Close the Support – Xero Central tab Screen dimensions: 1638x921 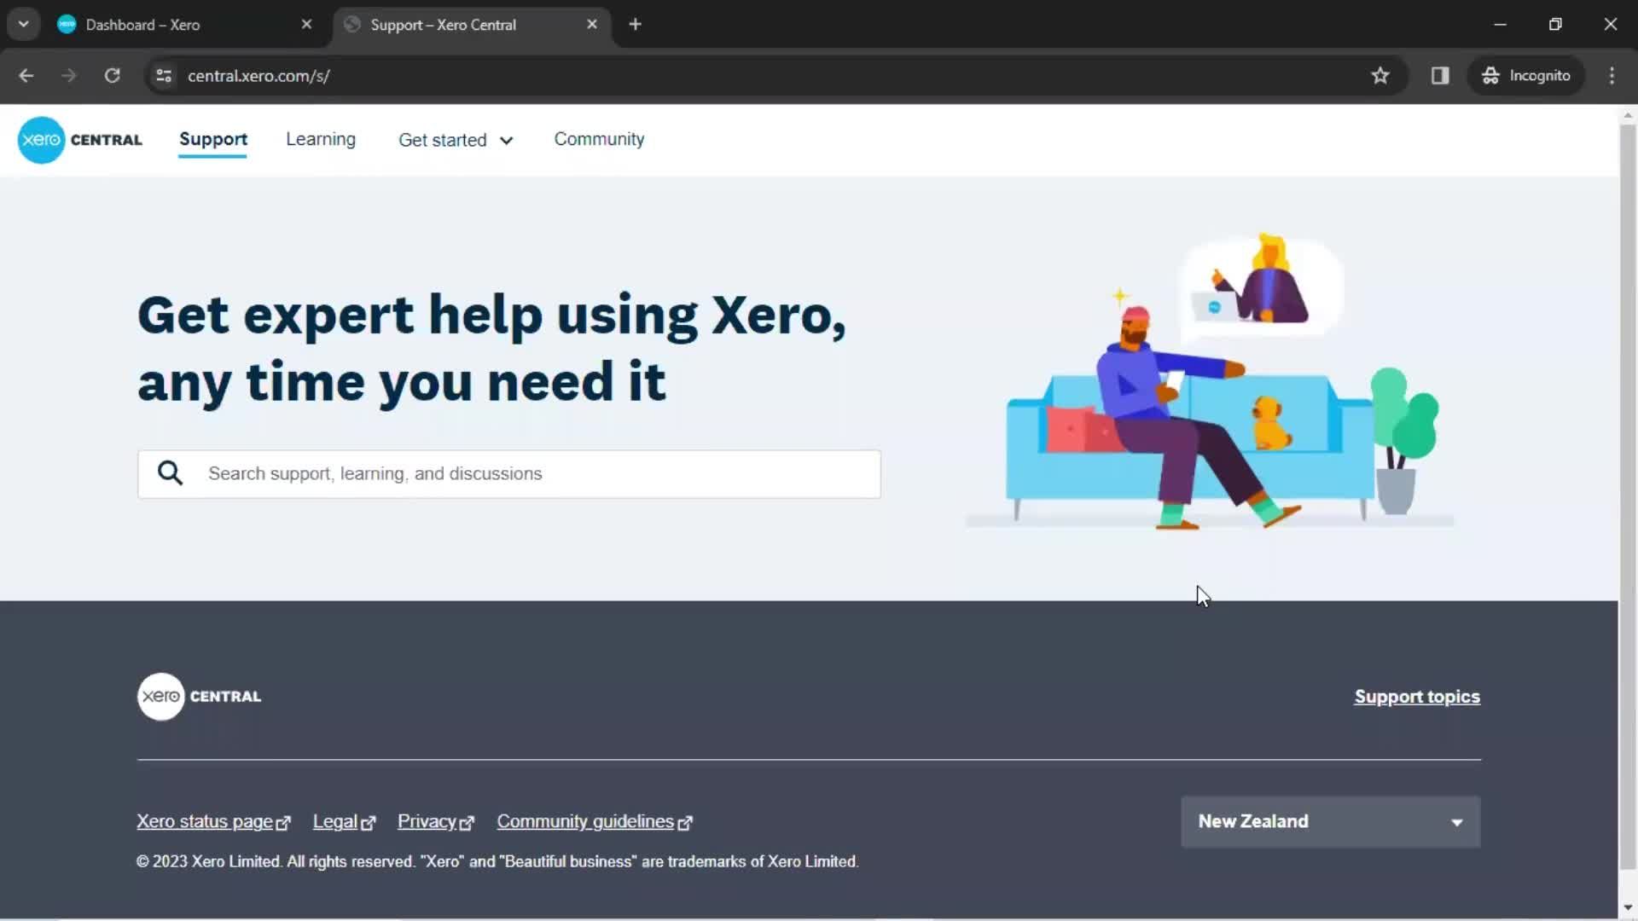(592, 25)
